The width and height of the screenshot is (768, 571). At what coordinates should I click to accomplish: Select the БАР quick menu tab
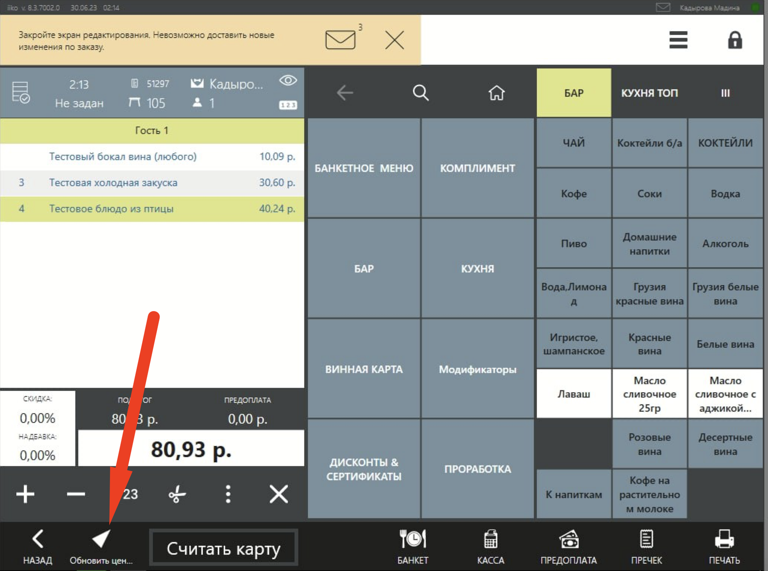(x=574, y=93)
